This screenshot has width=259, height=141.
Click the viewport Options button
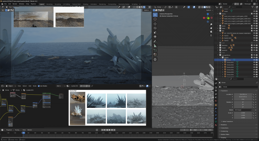[209, 10]
